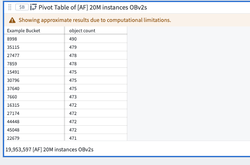This screenshot has width=250, height=165.
Task: Select bucket cell 7660
Action: (34, 97)
